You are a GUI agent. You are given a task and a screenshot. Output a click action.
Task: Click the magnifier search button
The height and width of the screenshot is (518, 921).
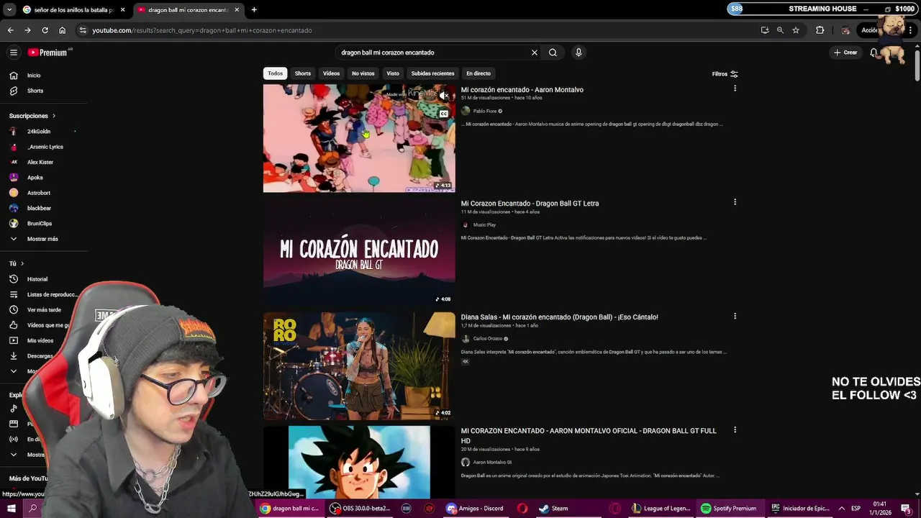(x=553, y=53)
